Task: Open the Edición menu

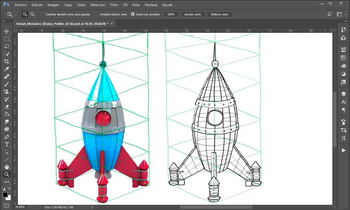Action: tap(37, 5)
